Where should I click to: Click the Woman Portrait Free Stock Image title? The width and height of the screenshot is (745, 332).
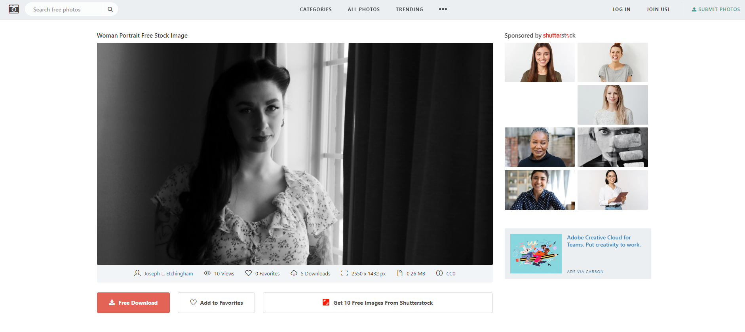(x=142, y=36)
